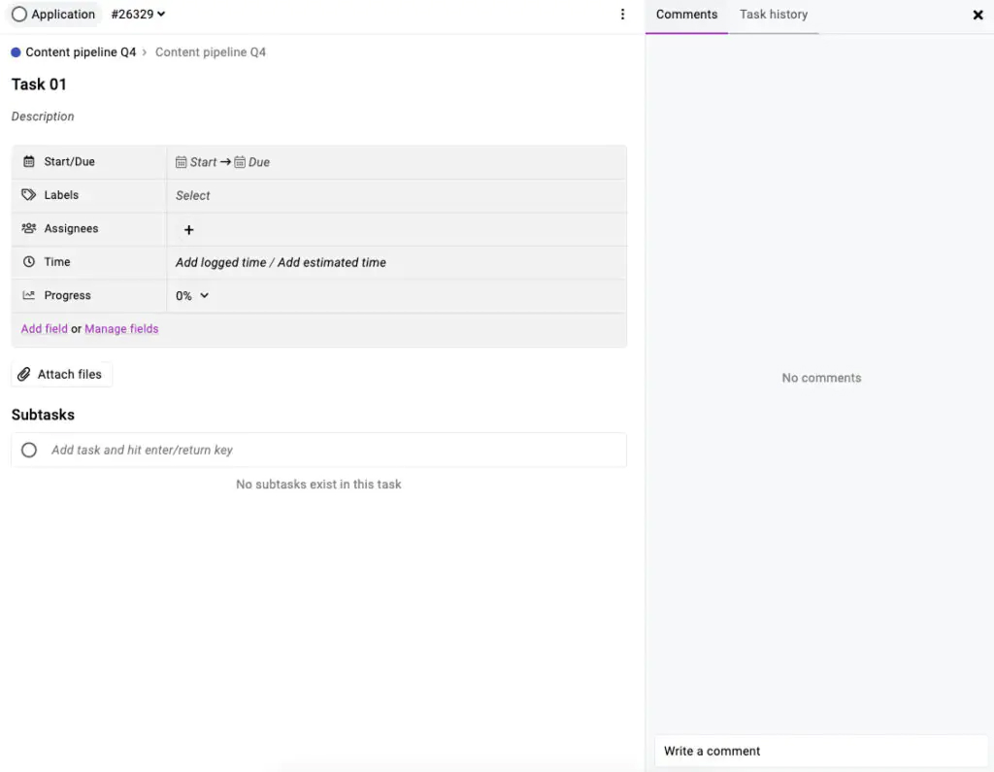This screenshot has width=994, height=772.
Task: Click the Labels tag icon
Action: click(29, 194)
